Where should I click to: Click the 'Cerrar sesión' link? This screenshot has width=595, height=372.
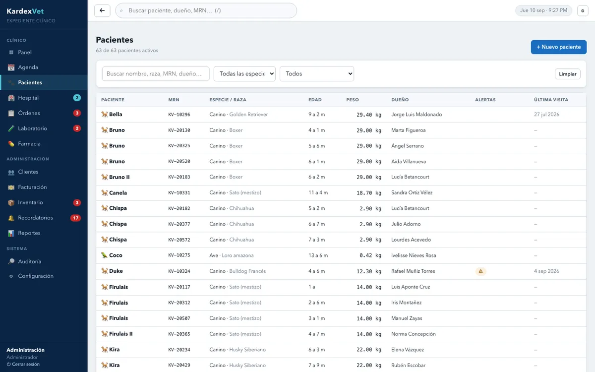point(23,365)
